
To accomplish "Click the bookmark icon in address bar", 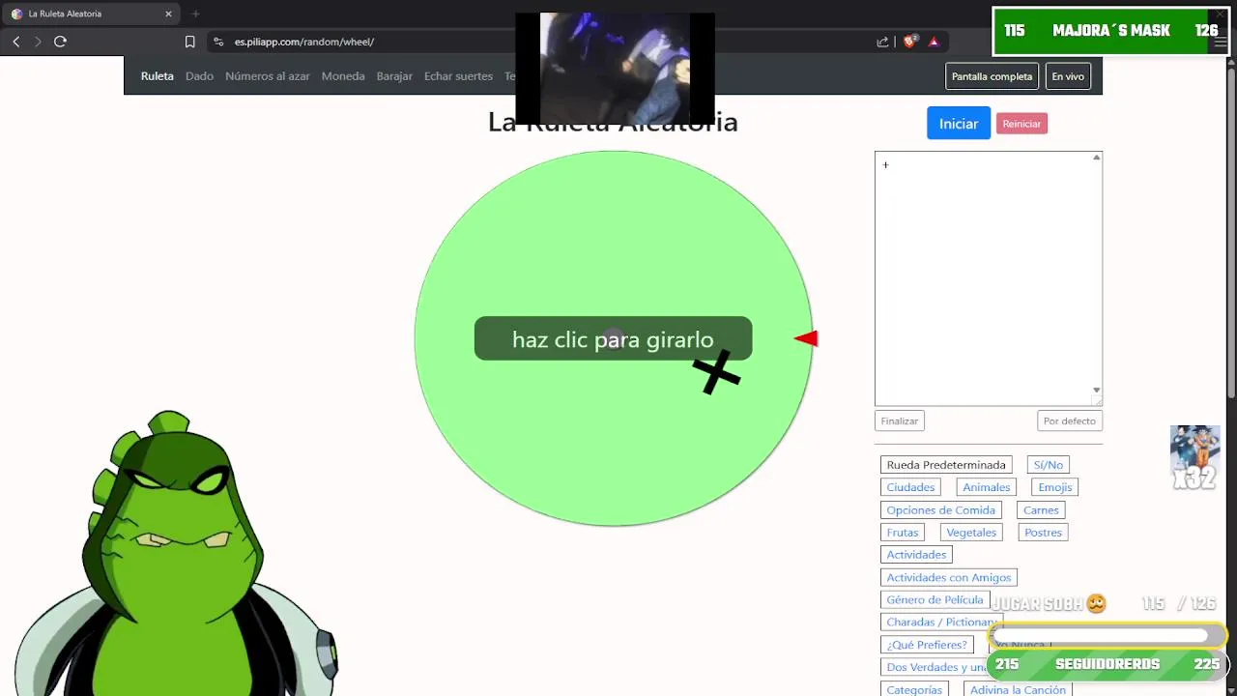I will [189, 42].
